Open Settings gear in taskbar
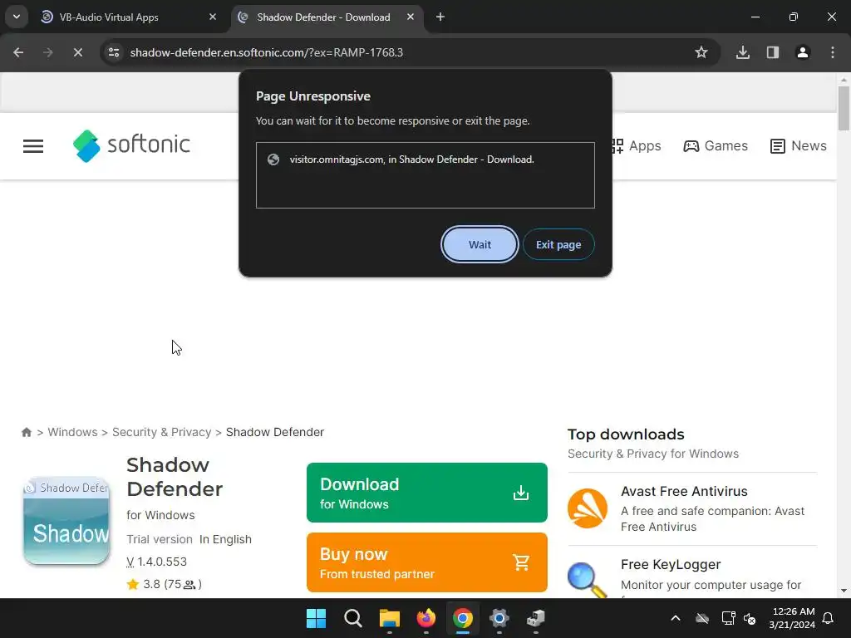Viewport: 851px width, 638px height. (x=499, y=618)
